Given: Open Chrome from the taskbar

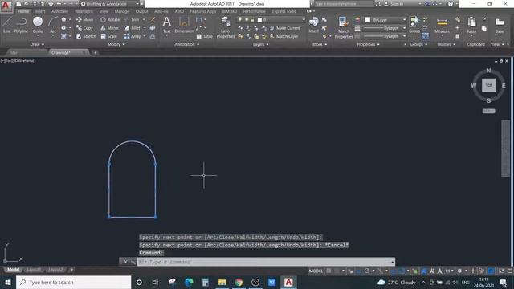Looking at the screenshot, I should (239, 282).
